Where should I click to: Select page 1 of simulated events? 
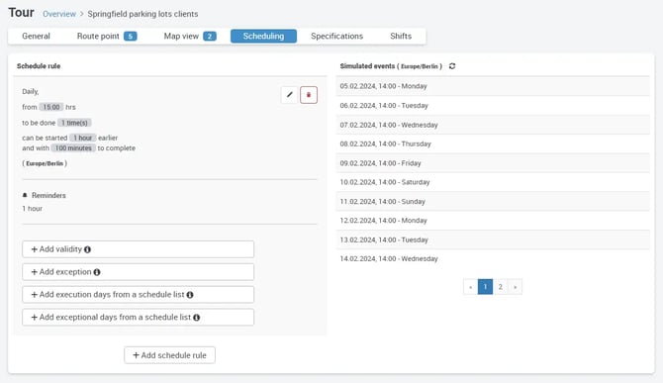pyautogui.click(x=486, y=287)
